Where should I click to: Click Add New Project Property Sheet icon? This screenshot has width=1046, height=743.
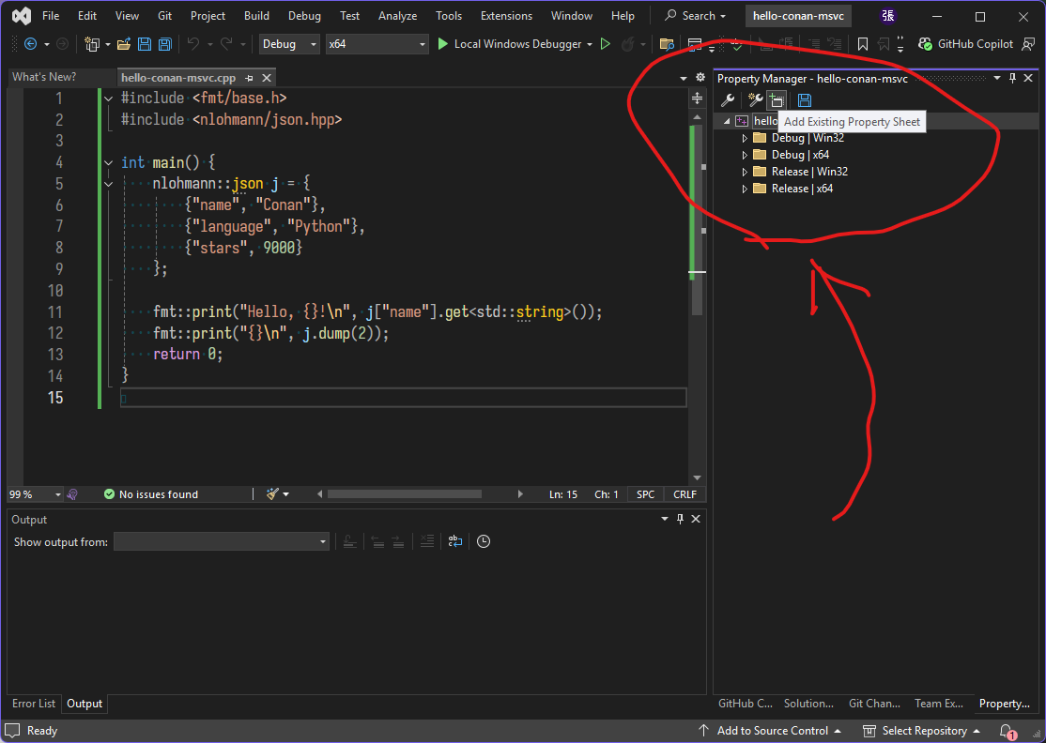pos(755,100)
